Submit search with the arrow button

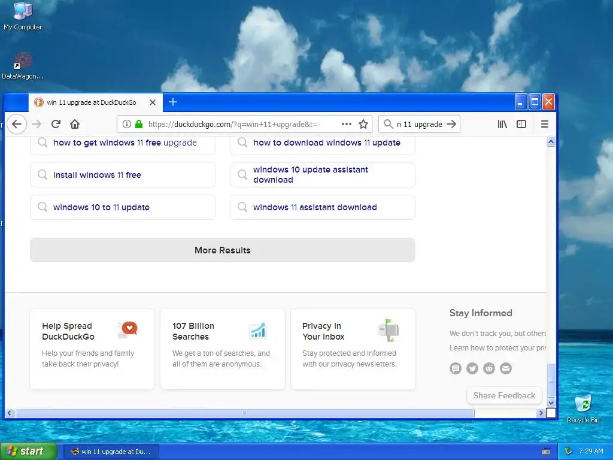(x=451, y=124)
